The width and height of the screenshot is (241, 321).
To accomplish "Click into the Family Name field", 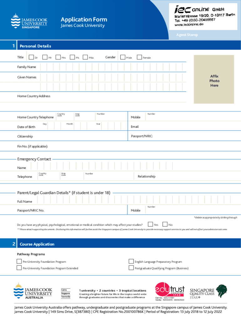I will point(113,67).
